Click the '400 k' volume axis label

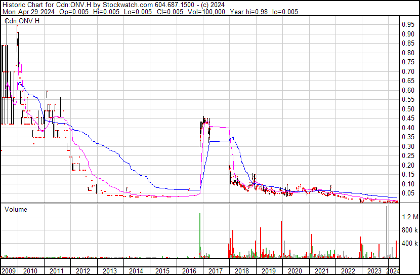410,244
